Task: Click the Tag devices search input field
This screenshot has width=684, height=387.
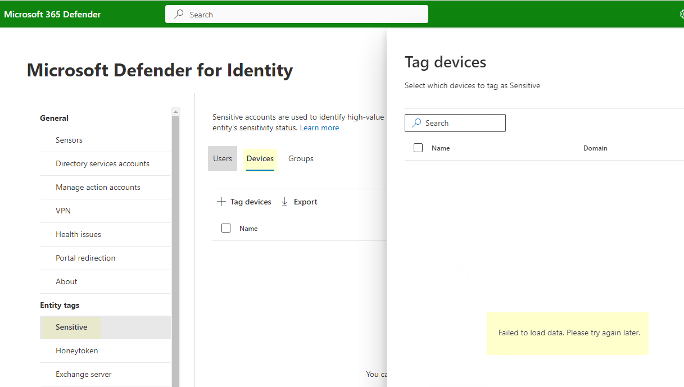Action: click(461, 122)
